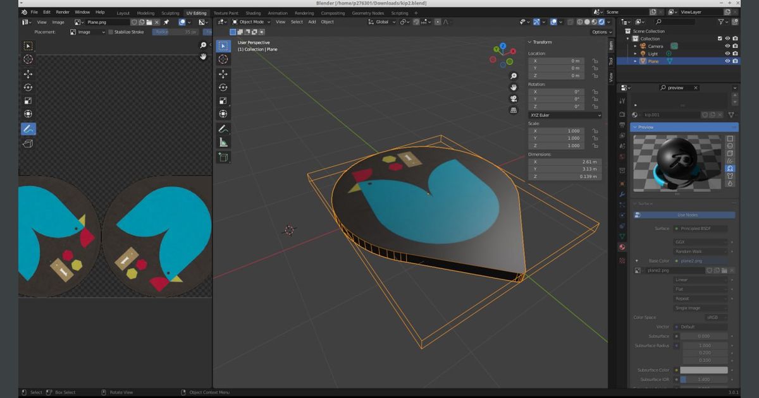
Task: Click the Subsurface Color swatch
Action: pos(703,370)
